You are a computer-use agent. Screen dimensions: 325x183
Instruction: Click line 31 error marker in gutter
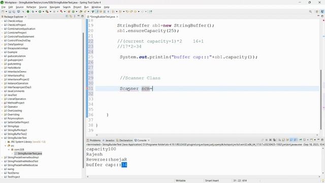pyautogui.click(x=87, y=88)
